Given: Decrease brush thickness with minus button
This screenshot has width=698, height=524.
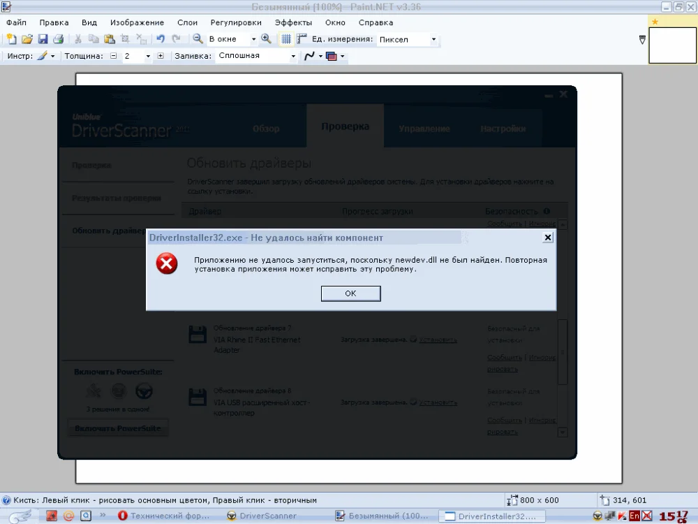Looking at the screenshot, I should click(x=114, y=56).
